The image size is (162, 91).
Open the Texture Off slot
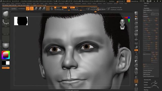pyautogui.click(x=6, y=39)
